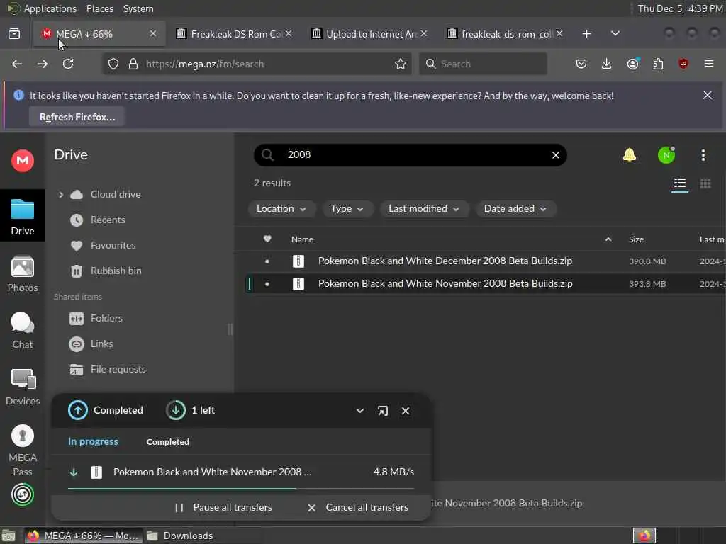The height and width of the screenshot is (544, 726).
Task: Open the Downloads window from the taskbar
Action: [180, 535]
